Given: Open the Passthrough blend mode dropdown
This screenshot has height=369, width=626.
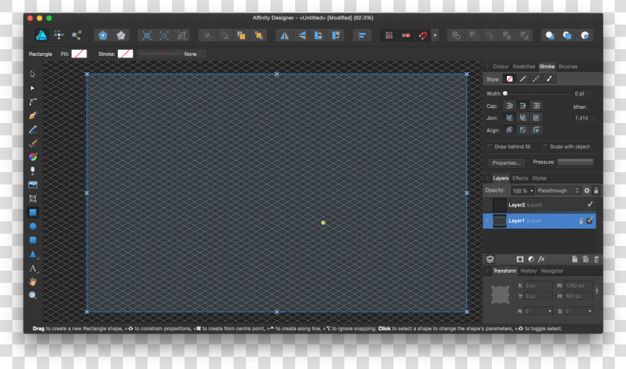Looking at the screenshot, I should (x=558, y=191).
